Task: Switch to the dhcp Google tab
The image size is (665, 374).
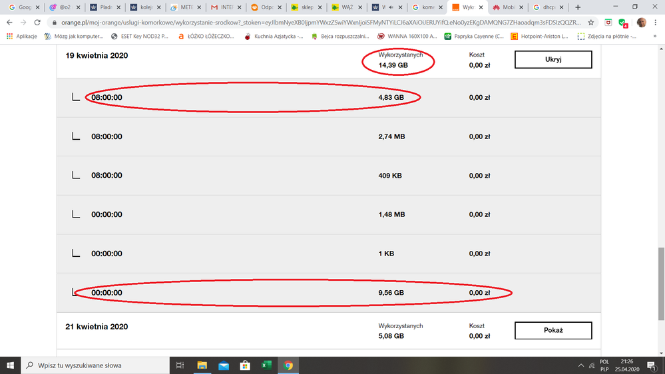Action: point(548,7)
